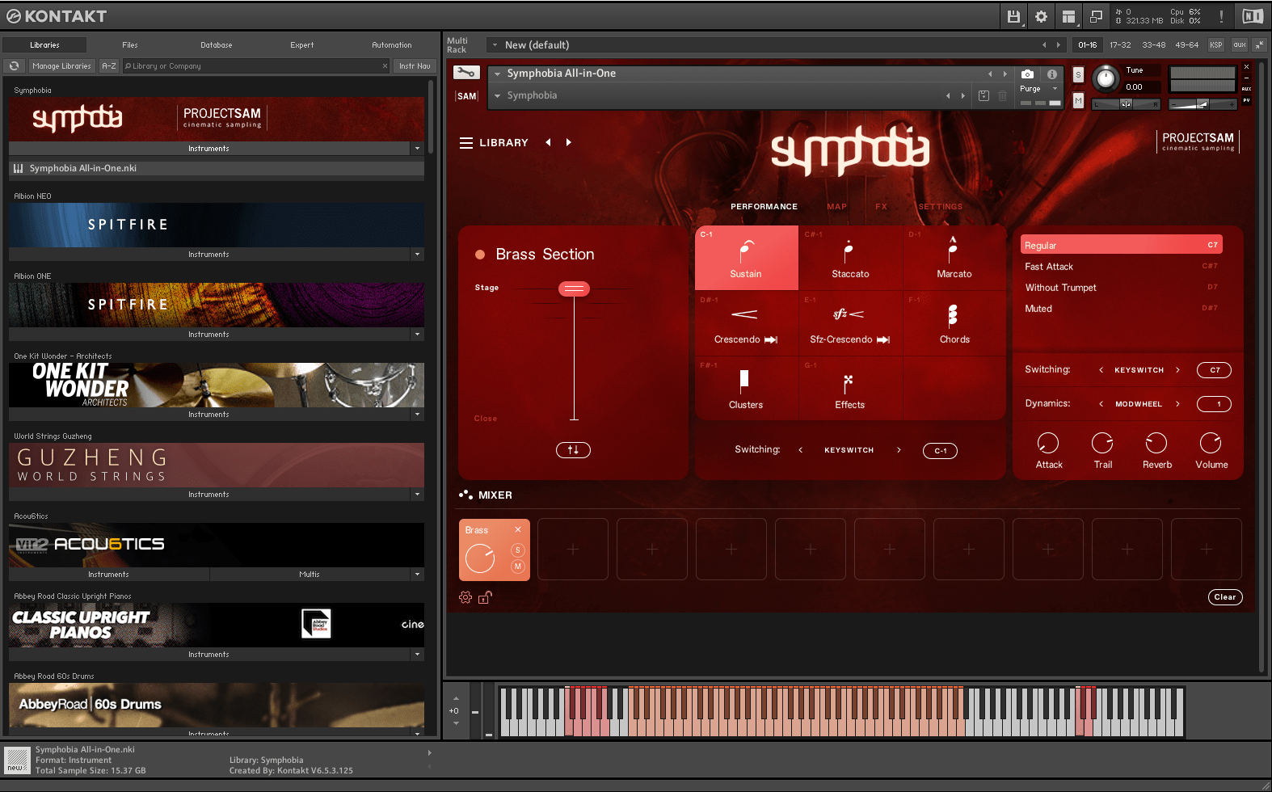Toggle instrument Mute M button
This screenshot has height=792, width=1272.
coord(1078,100)
